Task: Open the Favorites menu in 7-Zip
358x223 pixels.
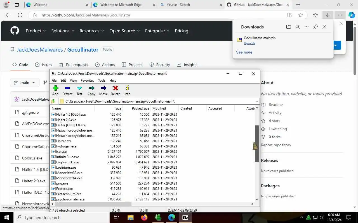Action: [x=87, y=80]
